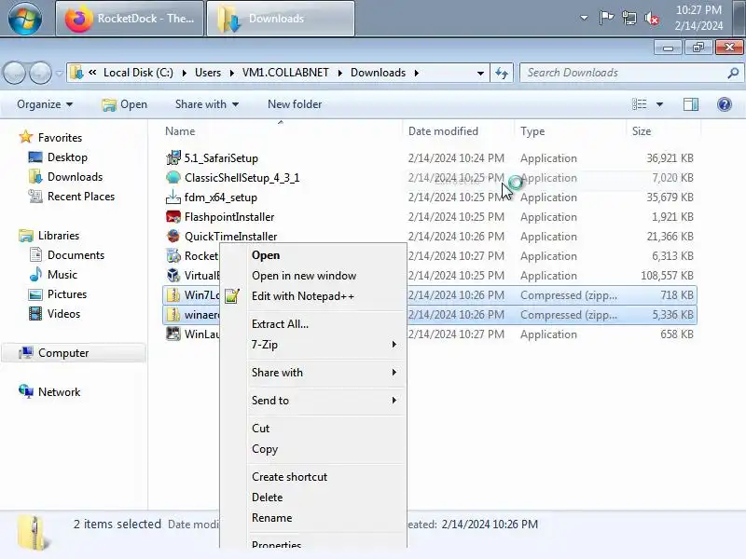Open the clock showing 10:27 PM
Viewport: 746px width, 559px height.
pos(698,18)
